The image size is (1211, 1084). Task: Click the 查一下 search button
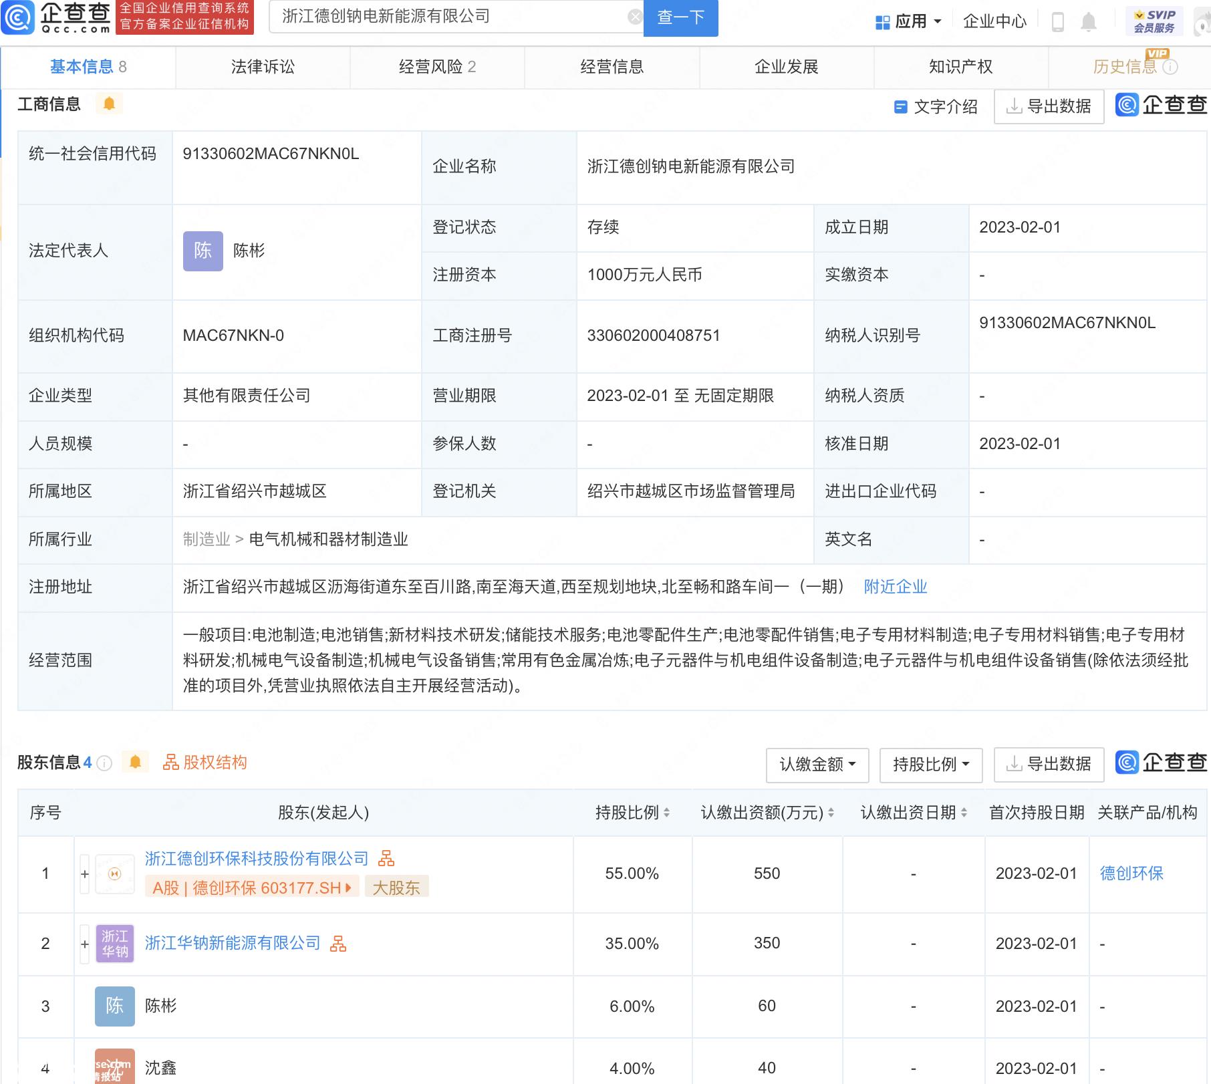tap(680, 17)
